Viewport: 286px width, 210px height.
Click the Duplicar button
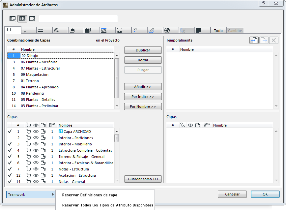click(x=143, y=50)
